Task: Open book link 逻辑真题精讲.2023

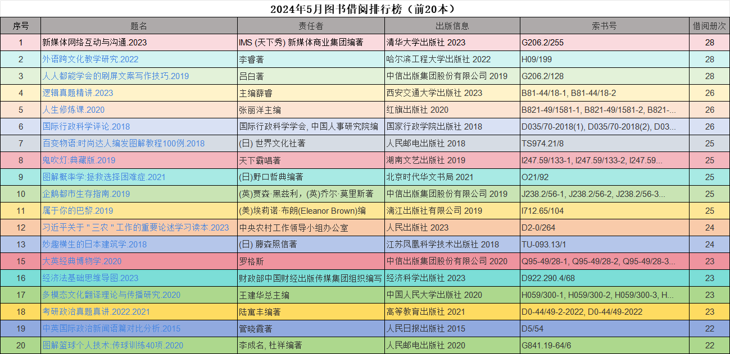Action: point(78,93)
